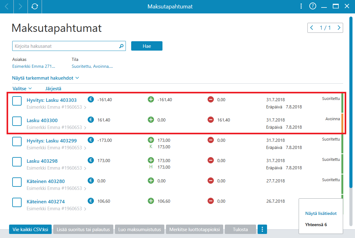Screen dimensions: 355x238
Task: Open the title bar three-dot menu
Action: tap(301, 6)
